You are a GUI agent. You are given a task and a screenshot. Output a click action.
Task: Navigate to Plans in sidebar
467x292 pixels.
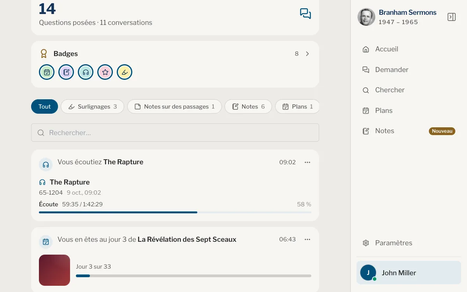tap(409, 111)
